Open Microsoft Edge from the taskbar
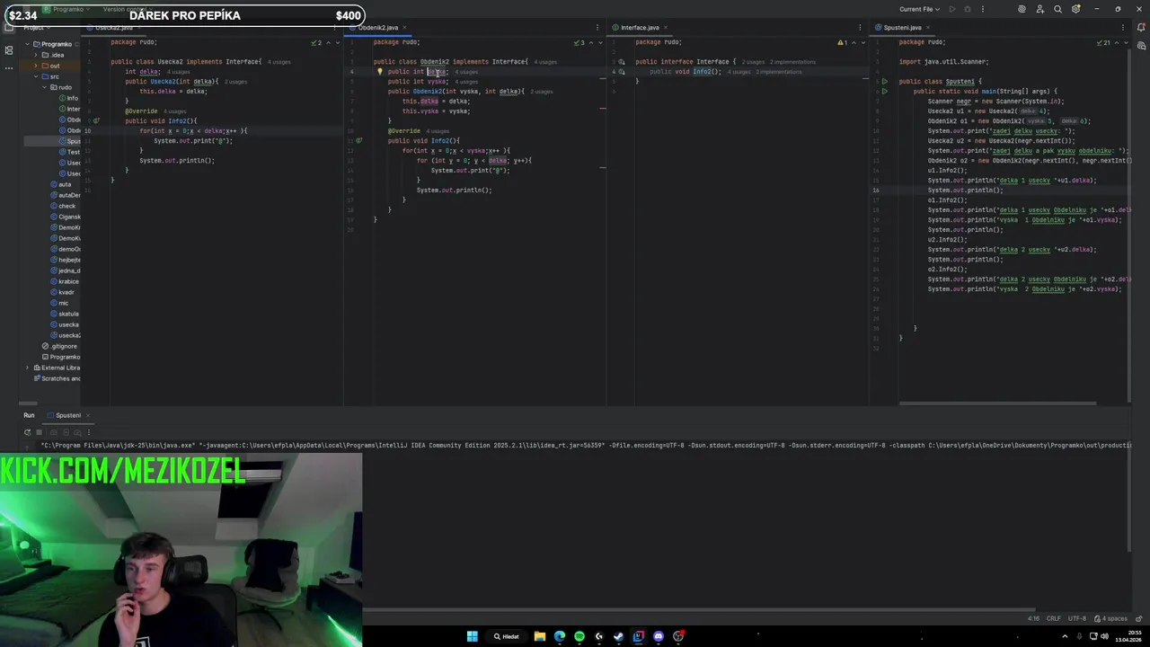 point(560,636)
